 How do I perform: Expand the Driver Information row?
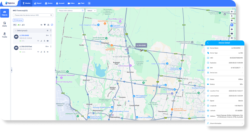click(242, 123)
